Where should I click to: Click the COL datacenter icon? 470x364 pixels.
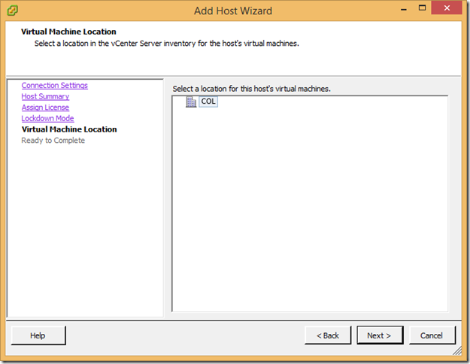(x=191, y=102)
